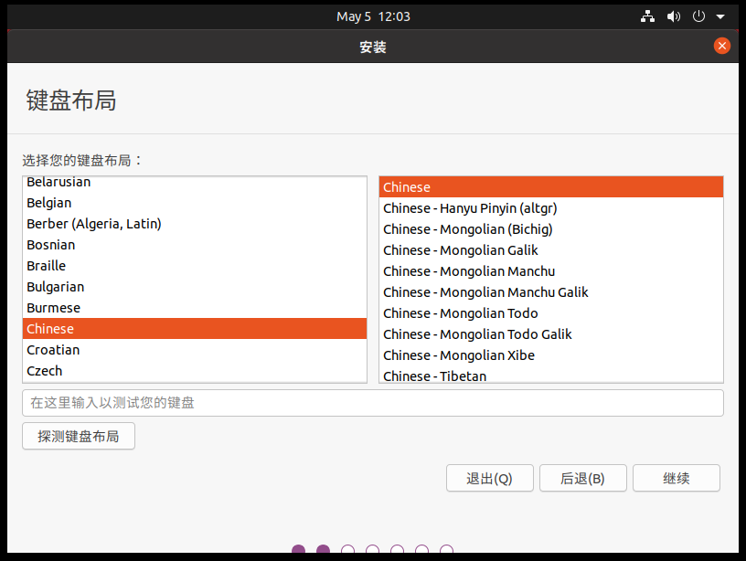The width and height of the screenshot is (746, 561).
Task: Click the 退出(Q) quit button
Action: coord(490,478)
